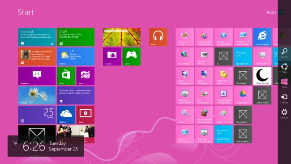The width and height of the screenshot is (291, 164).
Task: Open the Task Manager tile
Action: [x=262, y=56]
